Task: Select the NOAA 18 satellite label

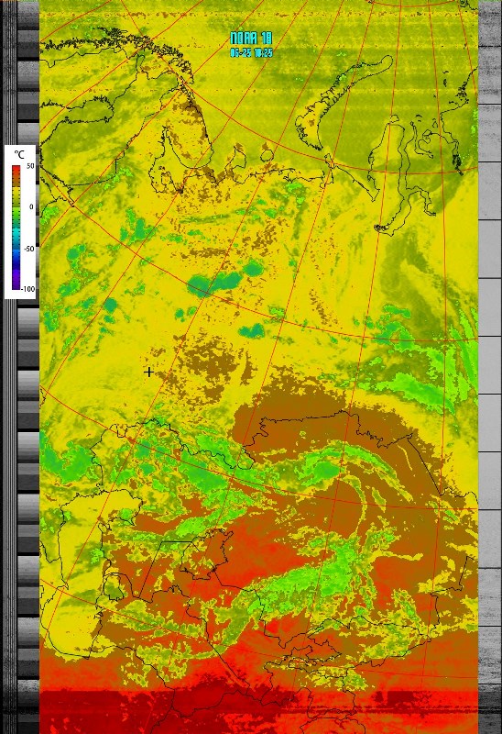Action: pos(252,38)
